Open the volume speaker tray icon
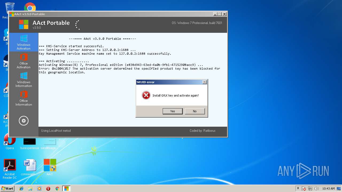 click(317, 189)
